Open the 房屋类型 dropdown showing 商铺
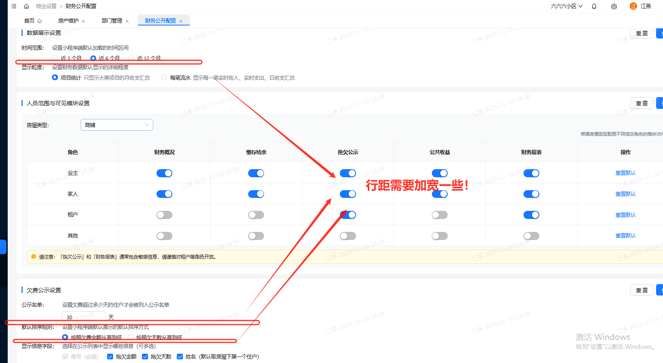Image resolution: width=663 pixels, height=363 pixels. point(117,125)
